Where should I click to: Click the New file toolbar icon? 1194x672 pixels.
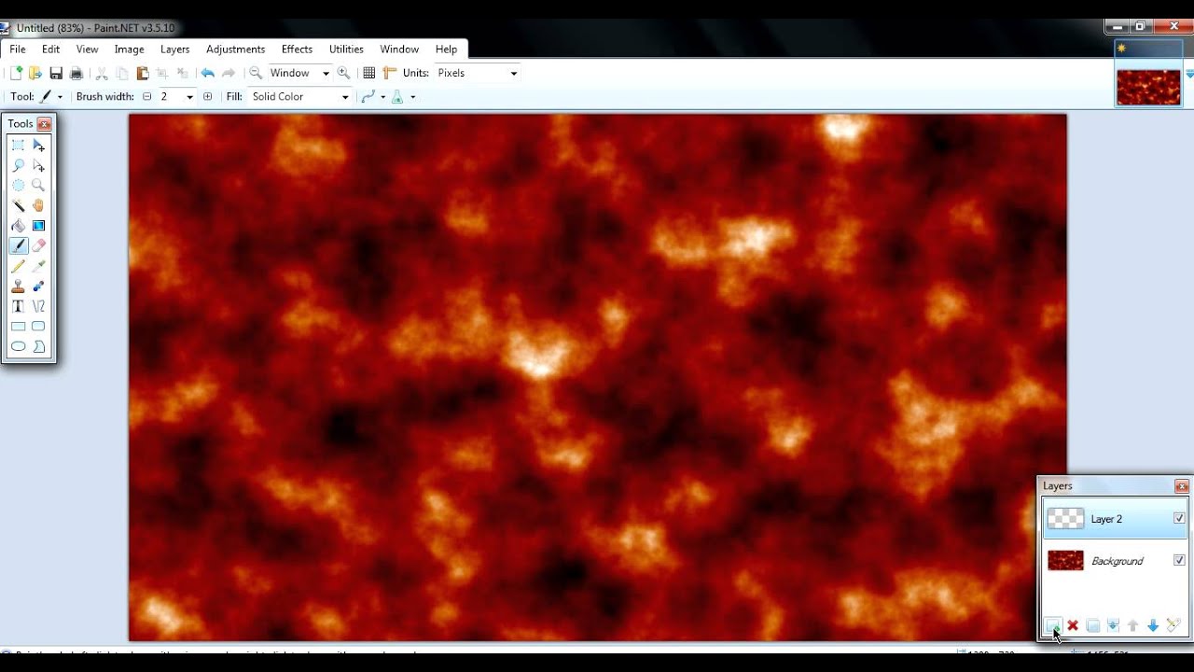[x=16, y=73]
